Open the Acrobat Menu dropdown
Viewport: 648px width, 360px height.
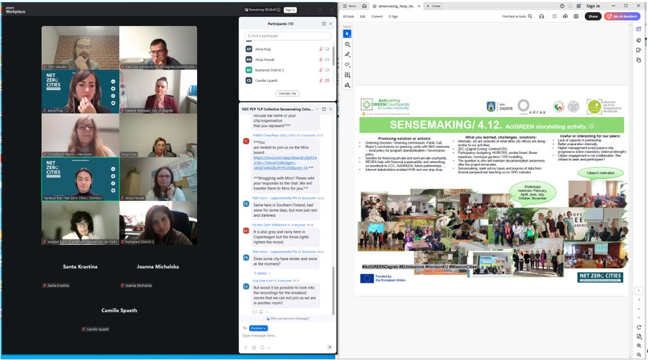point(350,6)
